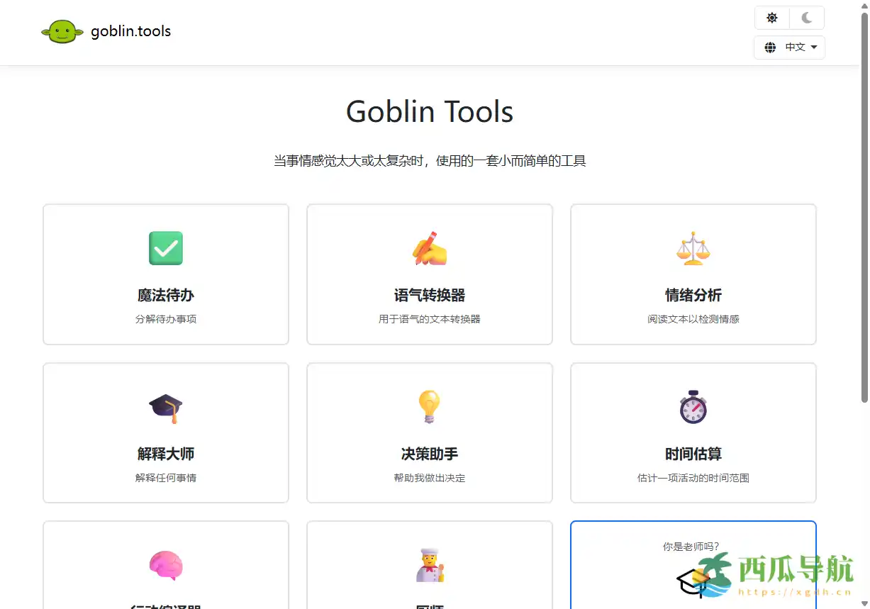Enable light theme with the sun toggle

(x=771, y=18)
